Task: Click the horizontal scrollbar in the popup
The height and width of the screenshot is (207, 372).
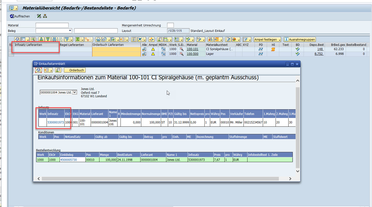Action: pos(160,179)
